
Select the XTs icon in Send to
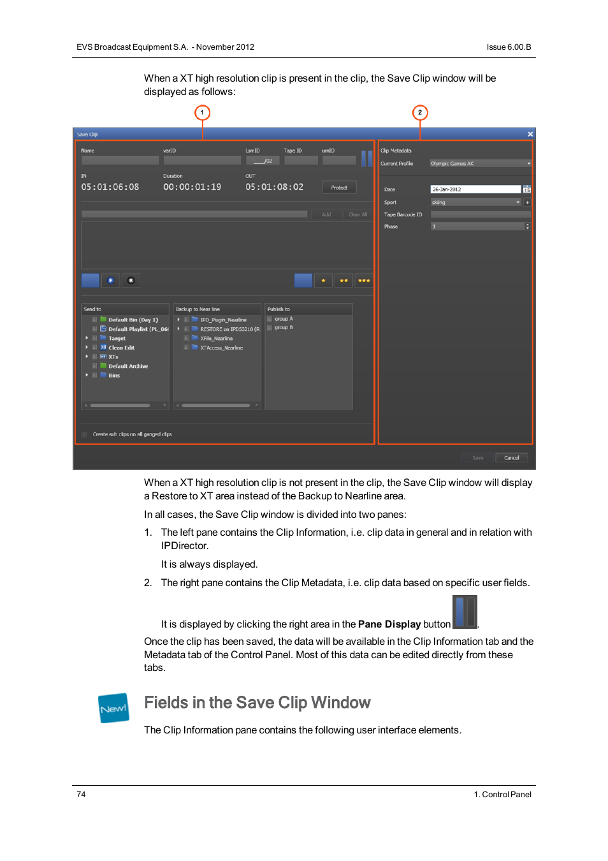103,357
